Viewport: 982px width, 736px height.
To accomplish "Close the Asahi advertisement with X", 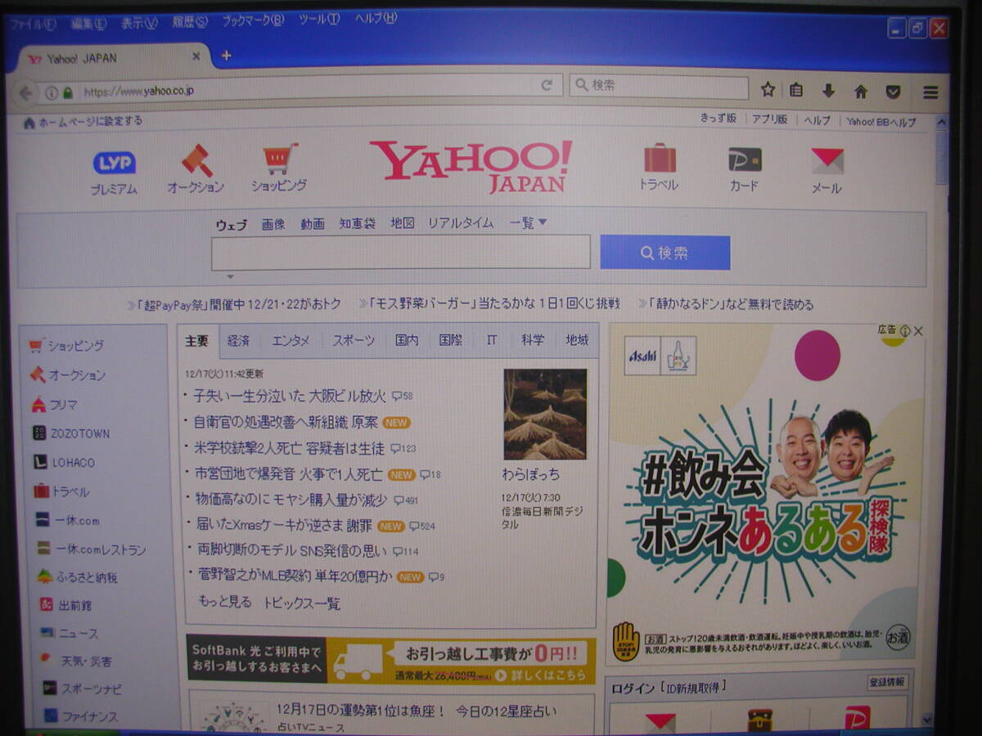I will (x=918, y=331).
